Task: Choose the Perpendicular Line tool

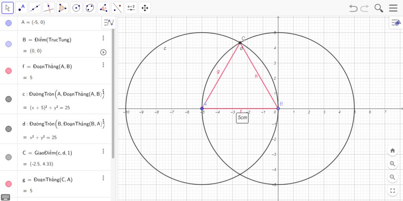Action: pos(49,8)
